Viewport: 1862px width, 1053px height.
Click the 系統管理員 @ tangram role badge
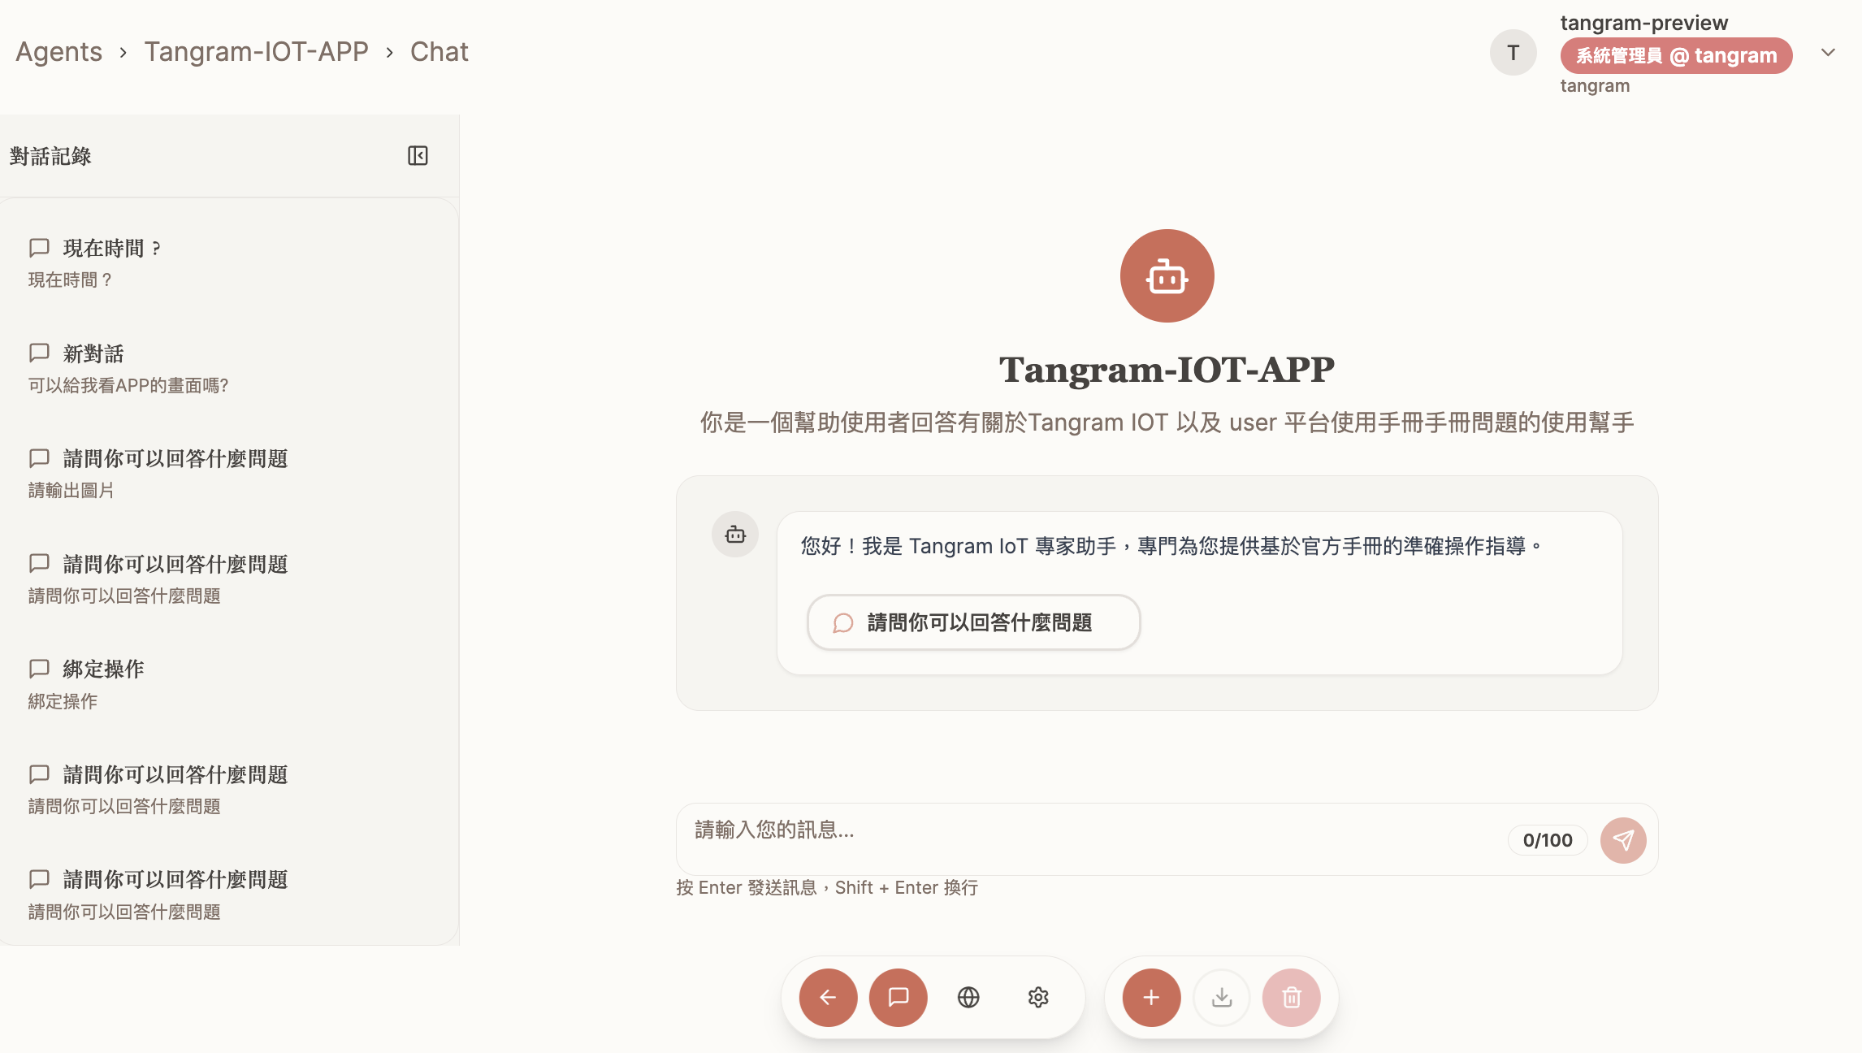point(1676,55)
